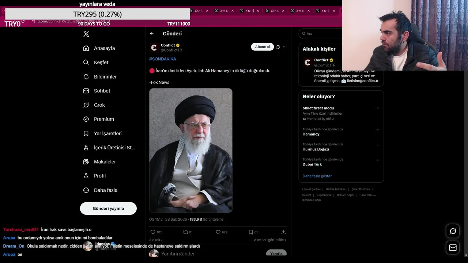Open the floating messages envelope button
468x263 pixels.
coord(453,248)
